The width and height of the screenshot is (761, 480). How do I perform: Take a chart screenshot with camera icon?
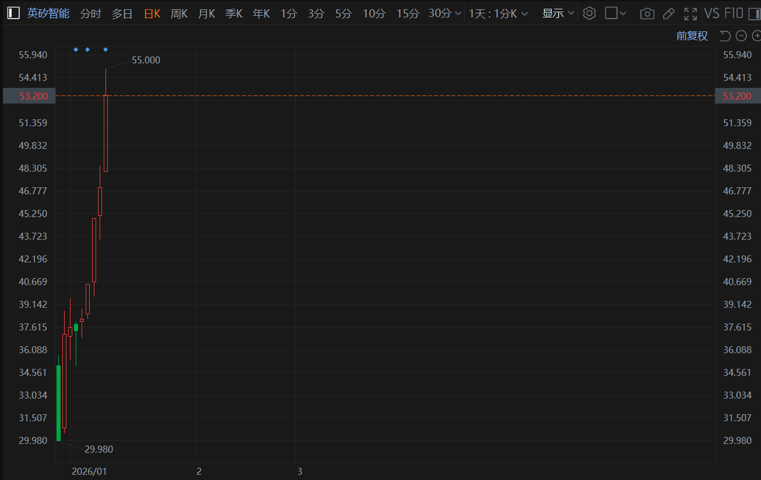coord(646,13)
